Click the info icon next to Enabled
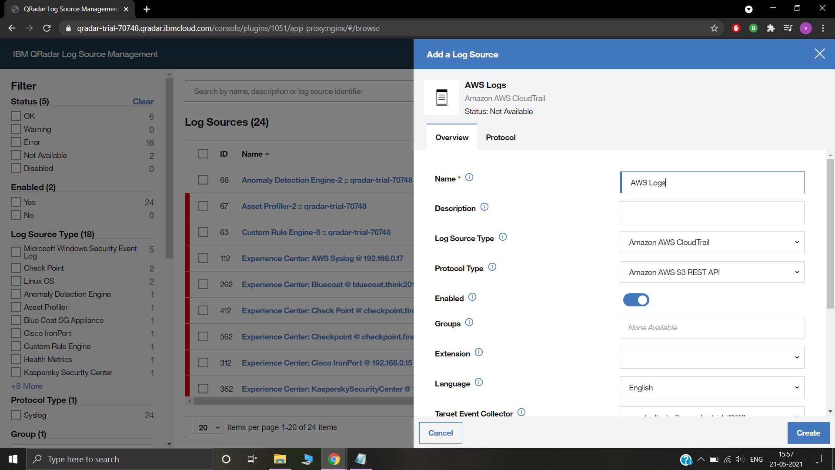This screenshot has width=835, height=470. click(x=472, y=297)
